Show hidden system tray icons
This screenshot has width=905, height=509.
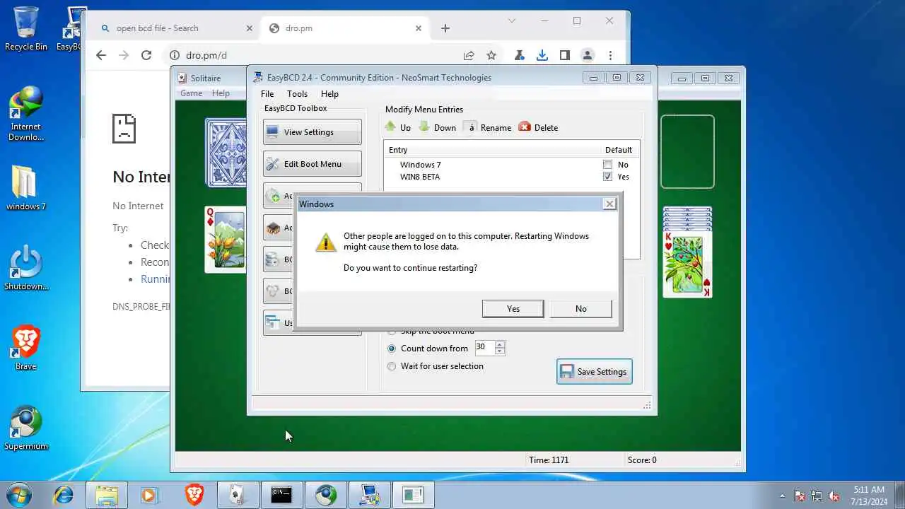tap(782, 496)
